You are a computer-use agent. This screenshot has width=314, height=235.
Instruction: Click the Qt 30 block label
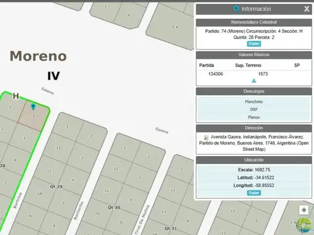(x=114, y=208)
